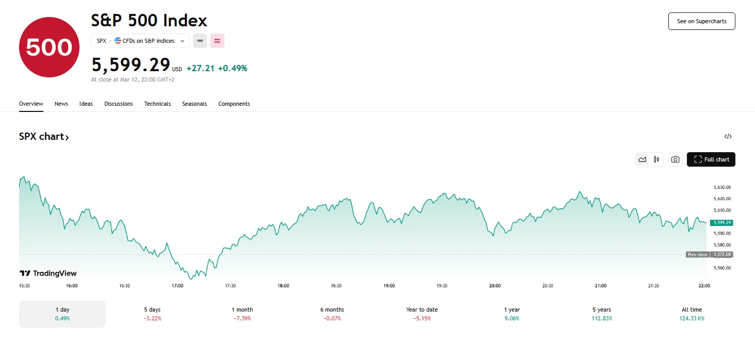Click the current price label on the axis
Image resolution: width=755 pixels, height=341 pixels.
pos(721,222)
